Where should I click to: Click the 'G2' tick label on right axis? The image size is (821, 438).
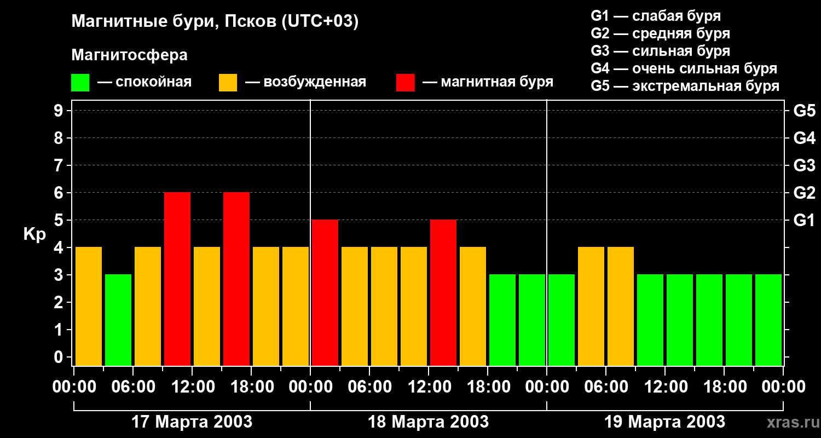[804, 193]
